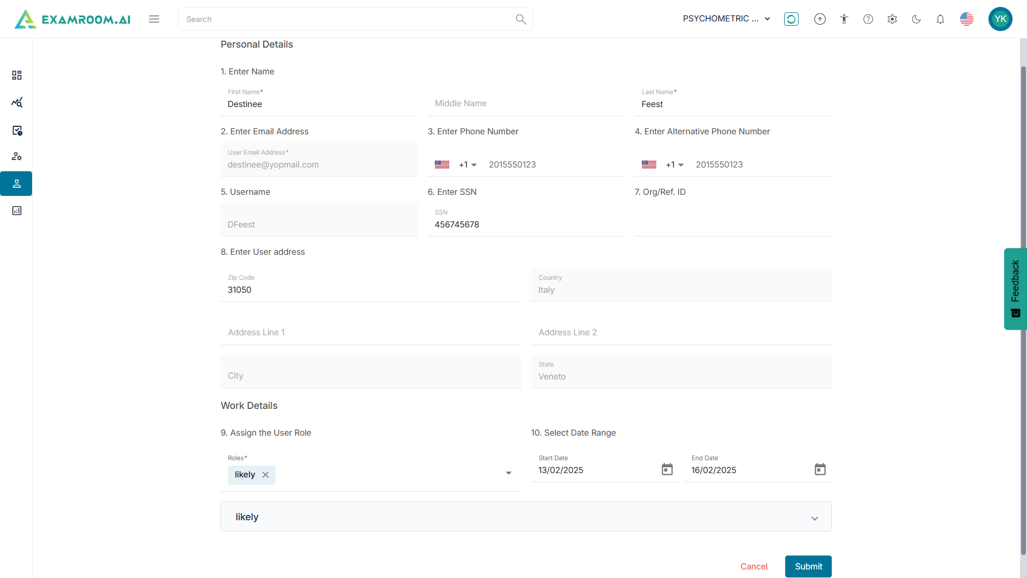Open the reports chart sidebar icon
Screen dimensions: 1027x578
tap(17, 211)
